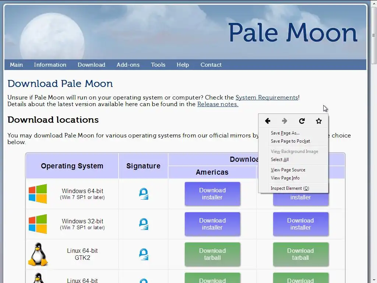Click the Forward arrow in the context menu
The height and width of the screenshot is (283, 377).
pyautogui.click(x=285, y=121)
